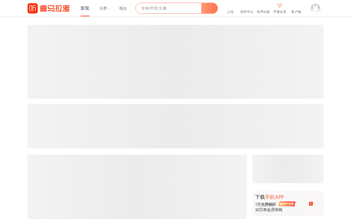This screenshot has height=219, width=351.
Task: Open the VIP membership V icon
Action: click(x=279, y=5)
